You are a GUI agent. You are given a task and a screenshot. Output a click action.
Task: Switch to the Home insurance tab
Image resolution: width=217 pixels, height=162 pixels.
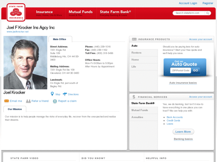point(144,60)
